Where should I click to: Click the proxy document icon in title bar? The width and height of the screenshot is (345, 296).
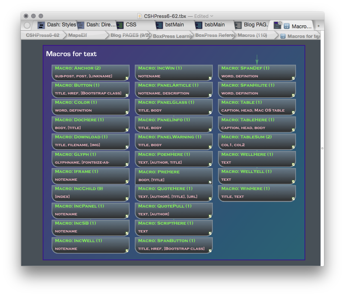tap(140, 16)
